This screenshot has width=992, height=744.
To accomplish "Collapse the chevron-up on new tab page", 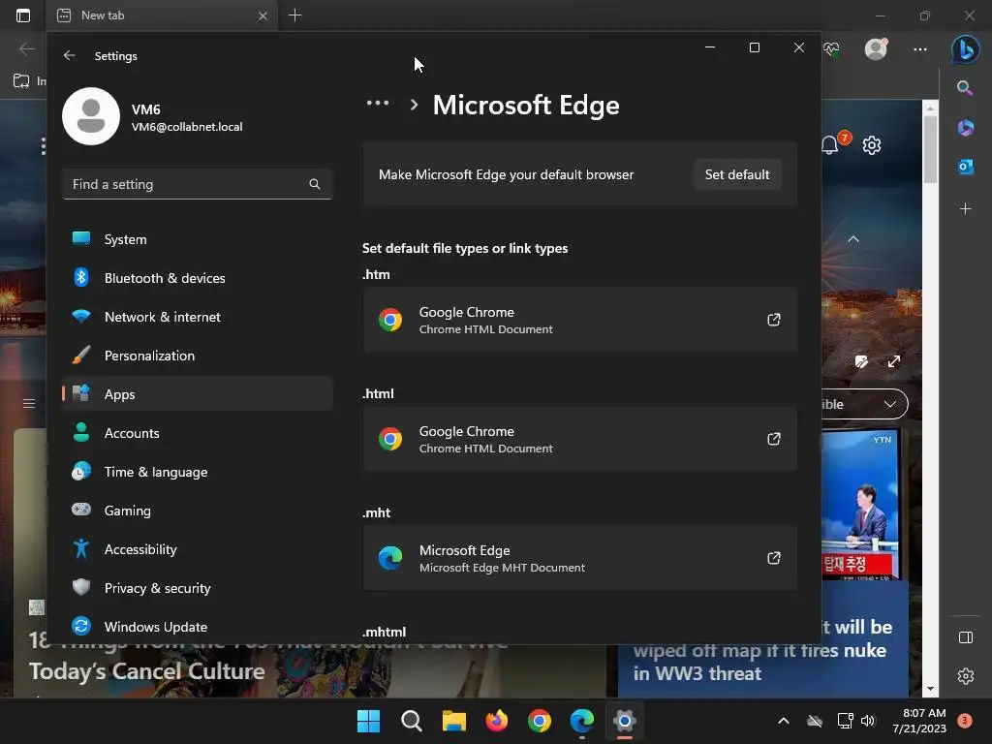I will (853, 239).
